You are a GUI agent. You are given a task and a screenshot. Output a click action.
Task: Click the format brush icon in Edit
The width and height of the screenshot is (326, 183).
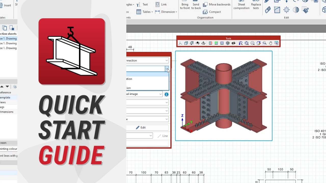(305, 10)
